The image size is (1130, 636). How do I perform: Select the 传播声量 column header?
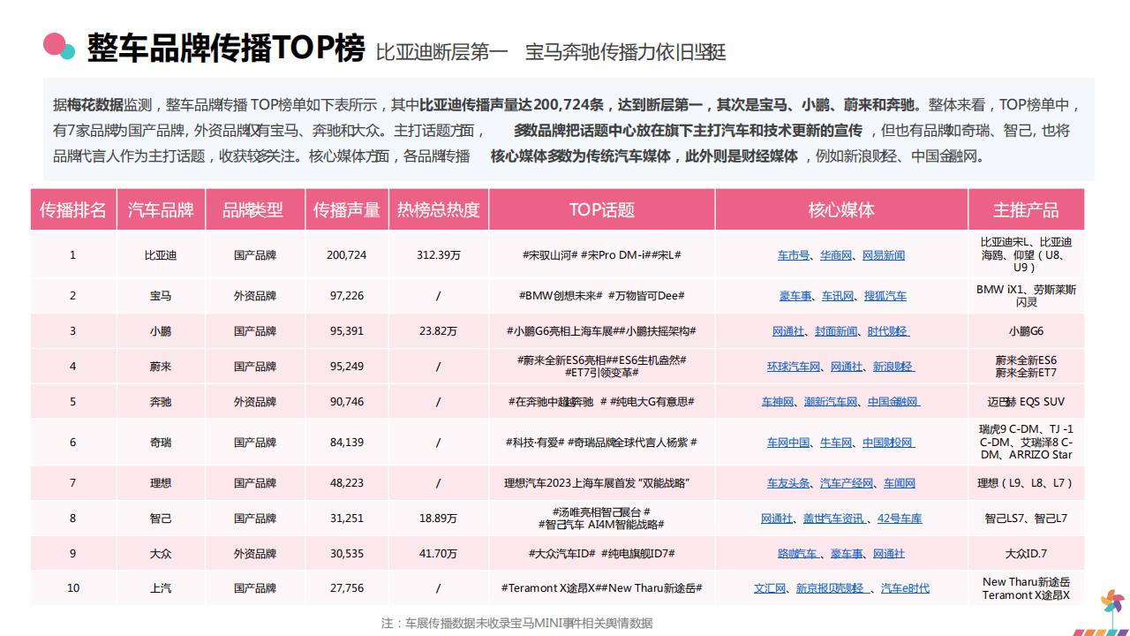click(347, 210)
